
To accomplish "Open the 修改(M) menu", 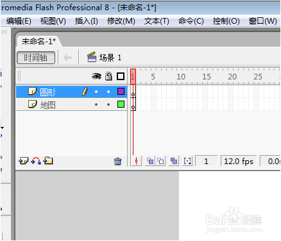I will click(121, 21).
